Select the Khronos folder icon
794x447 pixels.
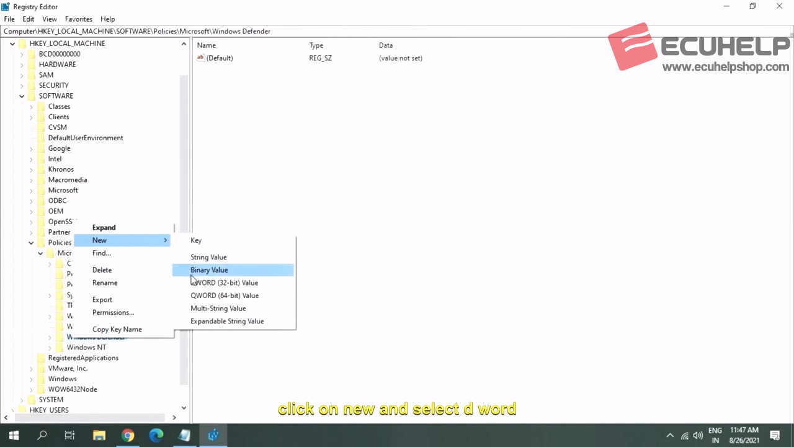click(x=41, y=169)
